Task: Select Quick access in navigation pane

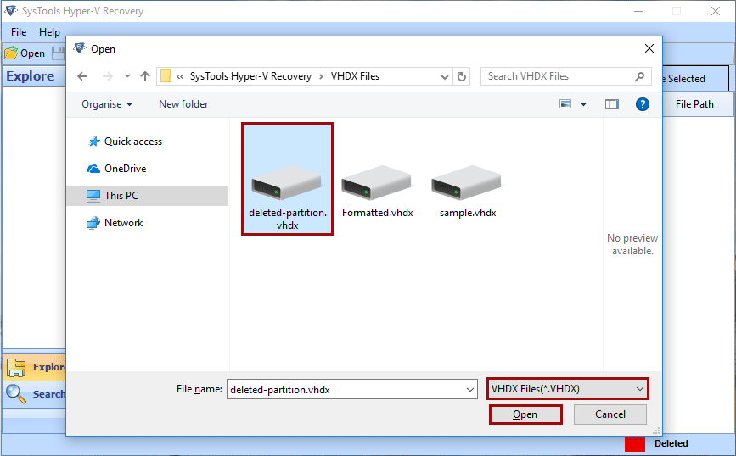Action: [x=125, y=142]
